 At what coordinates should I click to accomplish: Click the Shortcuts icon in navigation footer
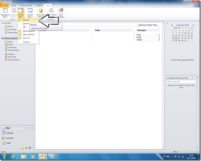pos(30,148)
